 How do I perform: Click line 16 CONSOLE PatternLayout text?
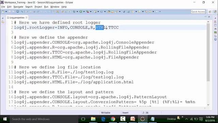coord(90,97)
